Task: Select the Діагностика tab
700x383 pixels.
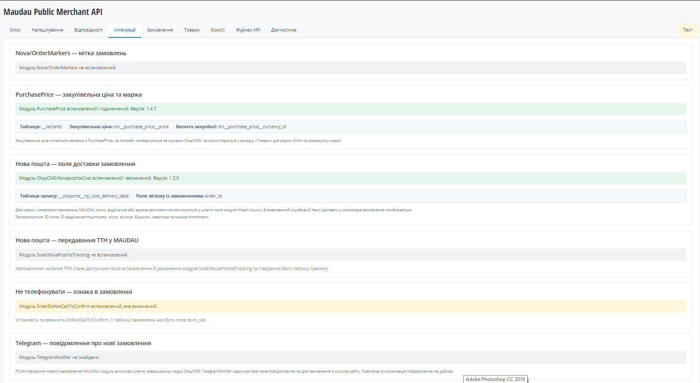Action: coord(283,30)
